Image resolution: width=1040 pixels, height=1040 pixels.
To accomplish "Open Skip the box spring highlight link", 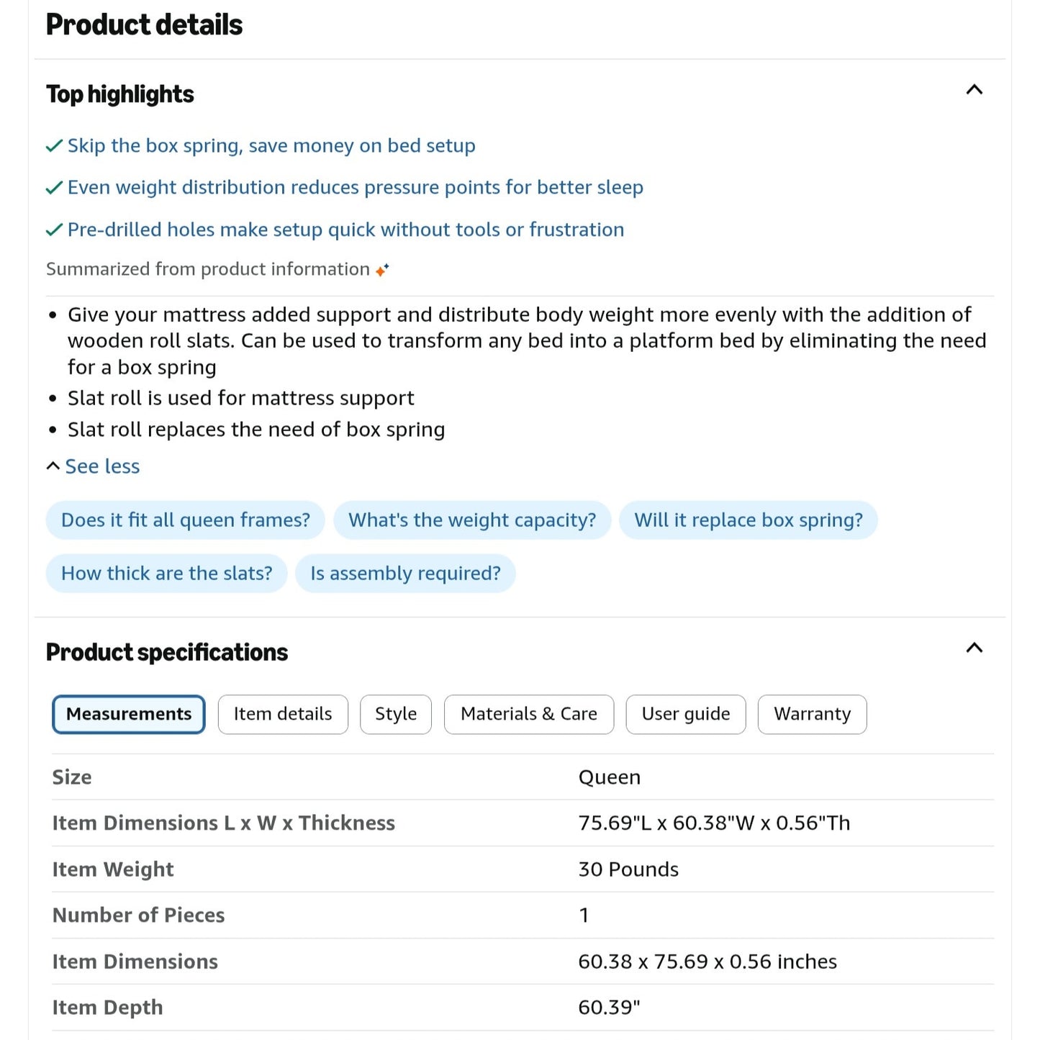I will click(271, 146).
